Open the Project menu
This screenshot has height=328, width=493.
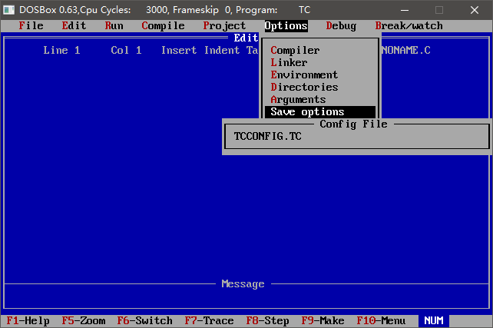224,26
